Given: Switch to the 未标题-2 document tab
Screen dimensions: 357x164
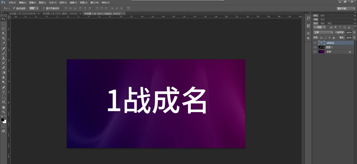Looking at the screenshot, I should [60, 13].
